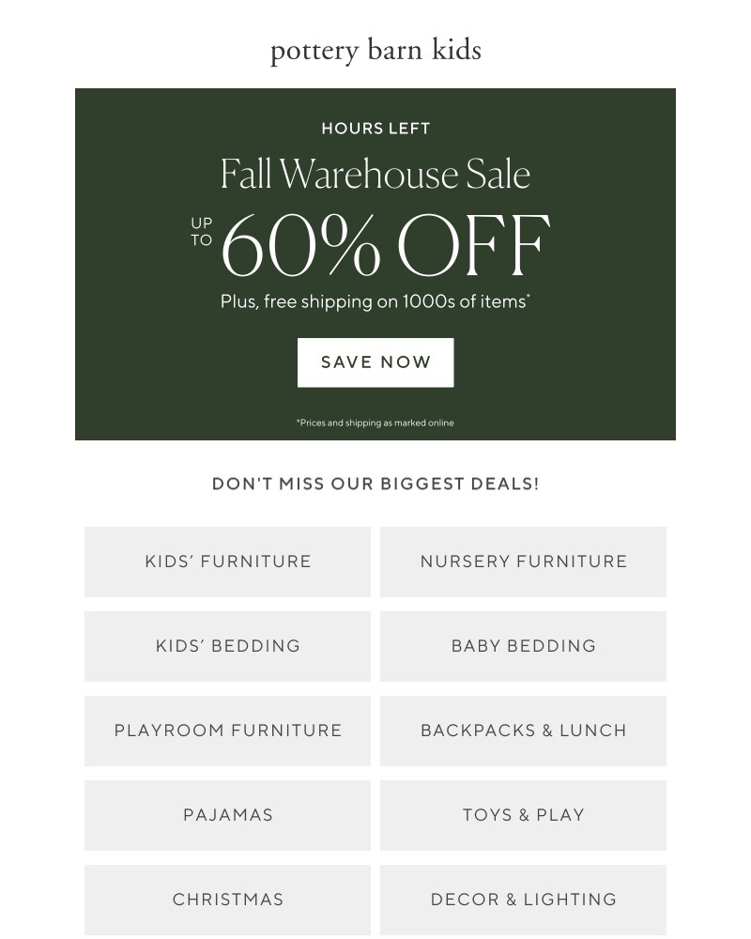
Task: Open the Pajamas category
Action: tap(228, 815)
